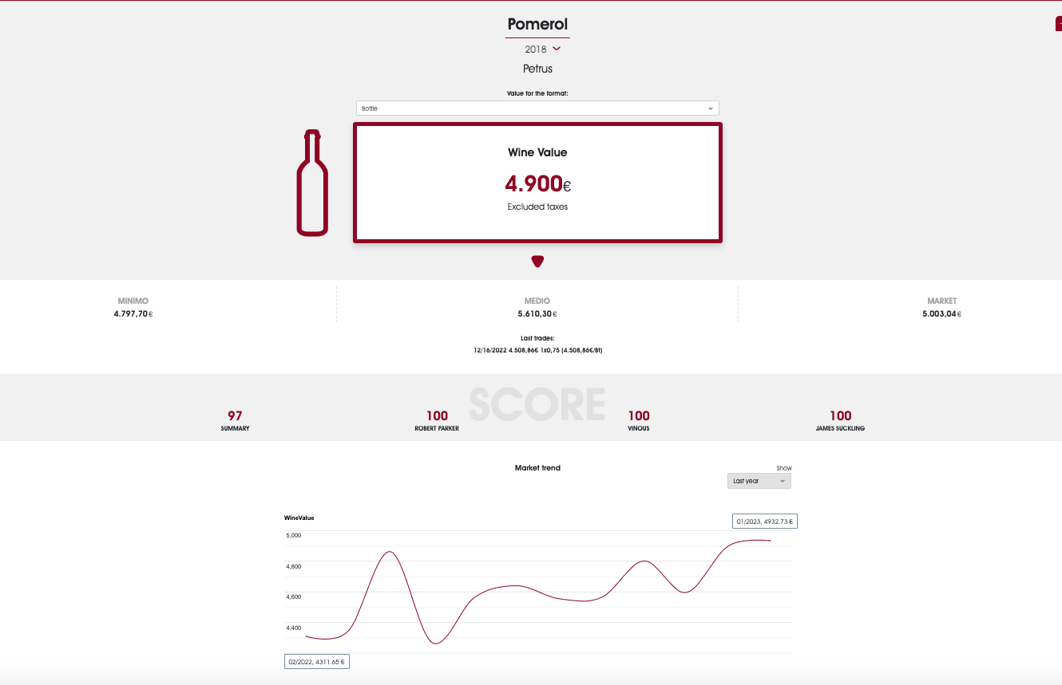This screenshot has height=685, width=1062.
Task: Open the Last year time range dropdown
Action: click(759, 481)
